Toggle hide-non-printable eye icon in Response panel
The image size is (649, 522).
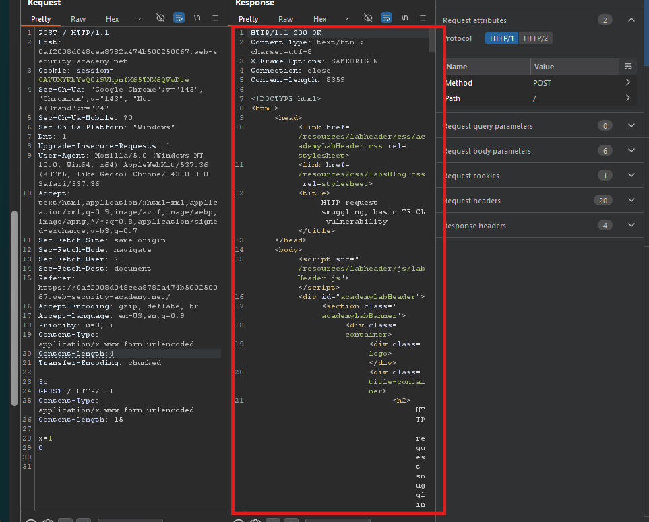pos(368,18)
